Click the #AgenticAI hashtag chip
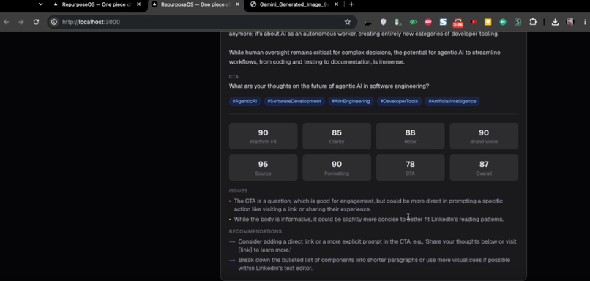 [x=244, y=101]
